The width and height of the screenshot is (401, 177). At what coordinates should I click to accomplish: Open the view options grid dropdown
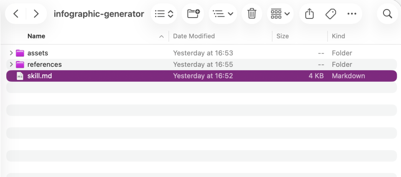coord(280,14)
